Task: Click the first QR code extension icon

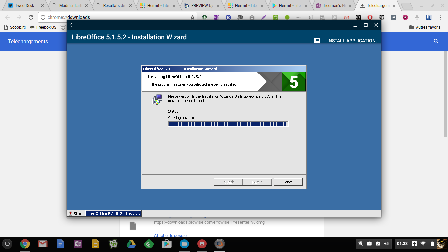Action: coord(358,17)
